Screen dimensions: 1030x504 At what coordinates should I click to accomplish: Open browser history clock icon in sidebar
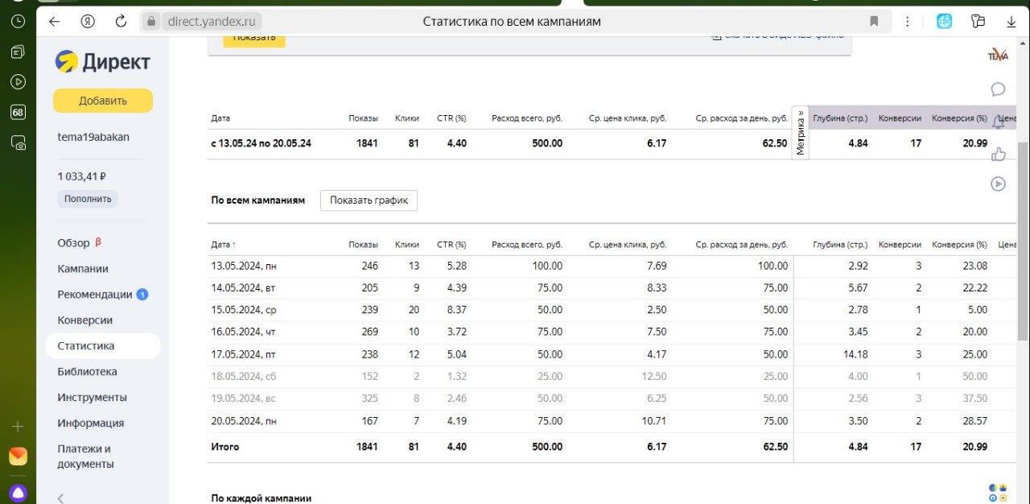[x=18, y=22]
